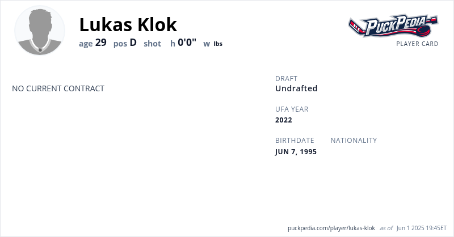
Task: Click the BIRTHDATE heading
Action: coord(295,140)
